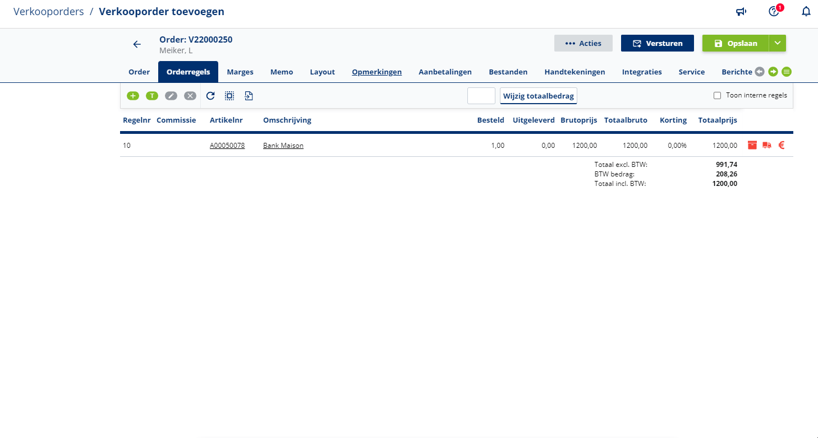Open article link A00050078
The image size is (818, 438).
click(x=227, y=146)
